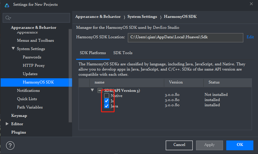Select the System Settings tree item
This screenshot has width=258, height=154.
[31, 49]
